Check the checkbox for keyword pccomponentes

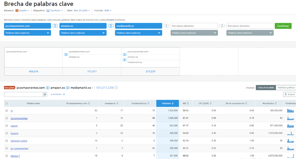click(x=7, y=118)
